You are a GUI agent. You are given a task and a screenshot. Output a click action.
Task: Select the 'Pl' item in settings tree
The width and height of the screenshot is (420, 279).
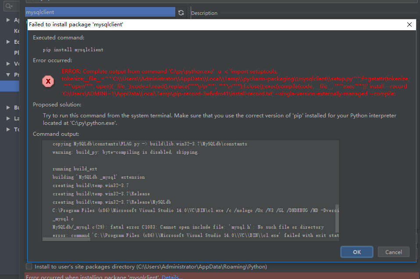pos(17,53)
